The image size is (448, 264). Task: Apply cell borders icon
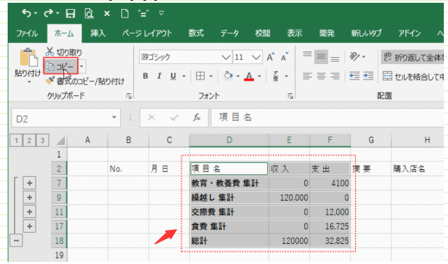[200, 76]
